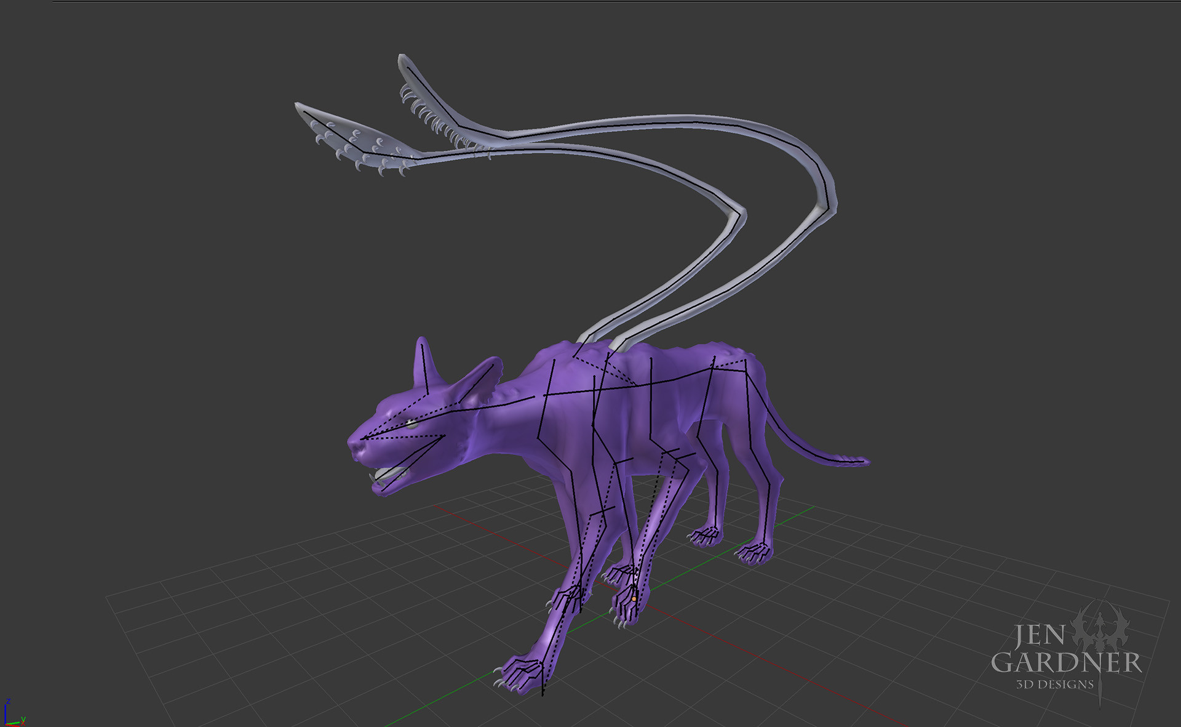
Task: Click the green Y axis label on the gizmo
Action: click(x=23, y=719)
